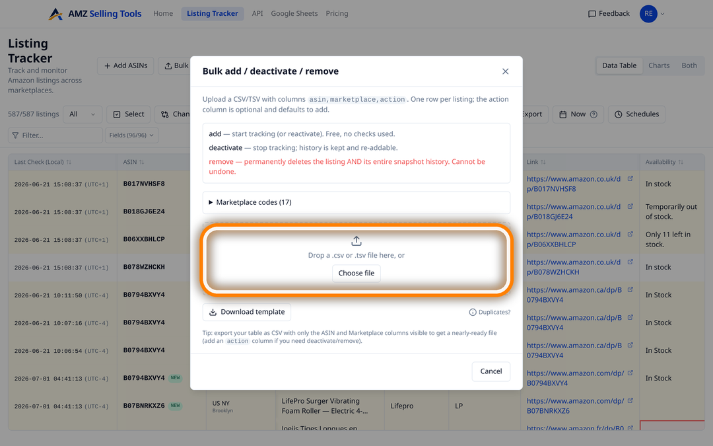Click the filter funnel icon
This screenshot has width=713, height=446.
pos(15,135)
